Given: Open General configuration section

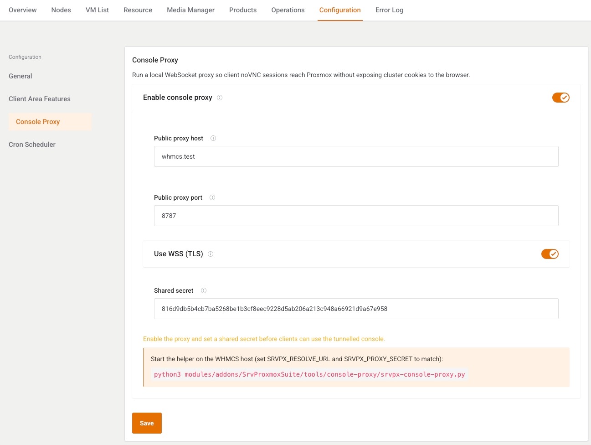Looking at the screenshot, I should 21,76.
